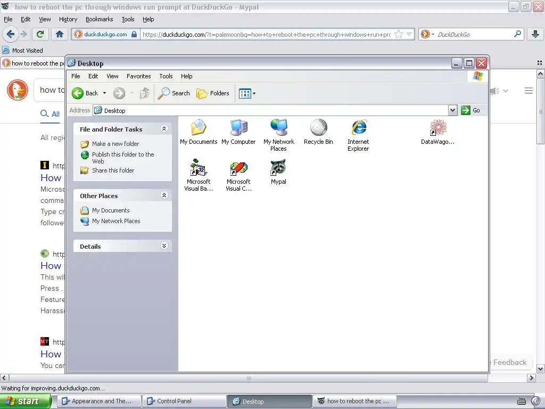Select Microsoft Visual C... shortcut
Viewport: 545px width, 409px height.
(x=238, y=175)
